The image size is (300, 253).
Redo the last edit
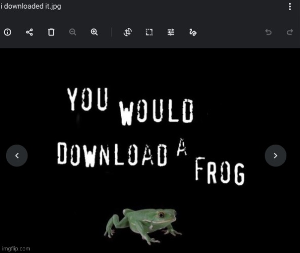290,32
